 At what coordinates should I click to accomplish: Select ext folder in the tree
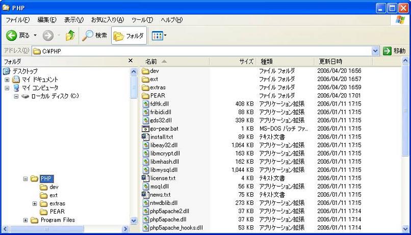click(x=54, y=195)
